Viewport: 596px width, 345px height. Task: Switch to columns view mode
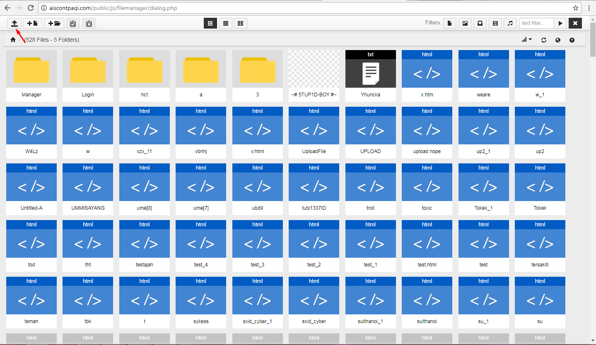tap(240, 23)
